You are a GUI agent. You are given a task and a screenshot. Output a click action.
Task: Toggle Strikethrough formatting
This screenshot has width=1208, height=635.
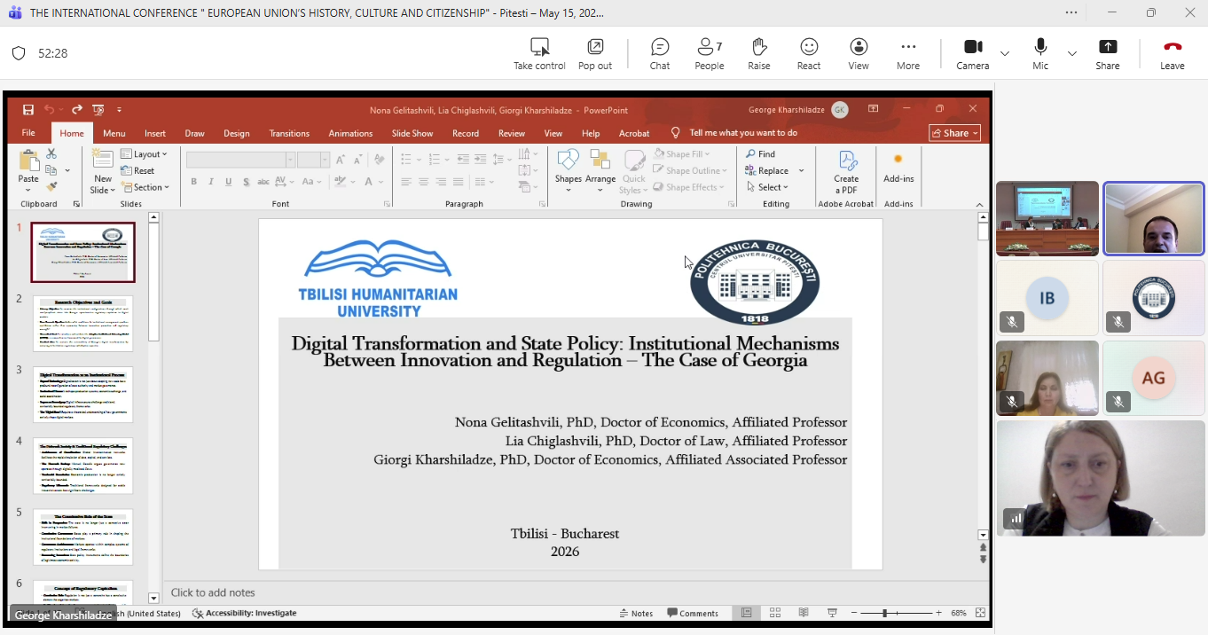pos(263,182)
